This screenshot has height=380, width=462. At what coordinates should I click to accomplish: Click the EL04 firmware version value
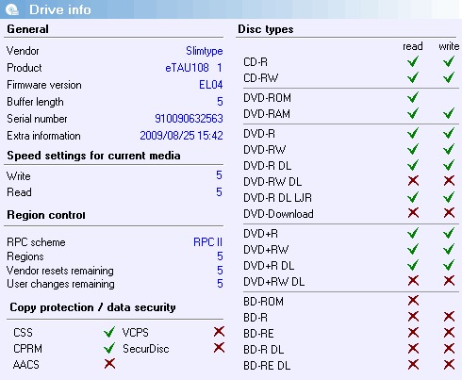coord(211,85)
